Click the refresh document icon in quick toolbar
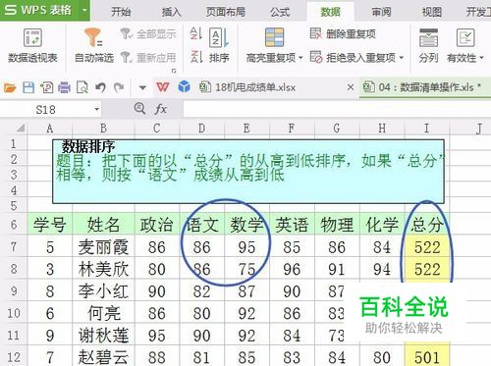This screenshot has width=491, height=366. point(46,87)
